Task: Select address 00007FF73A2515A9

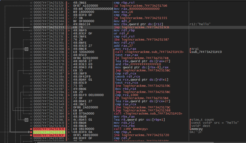Action: tap(49, 104)
